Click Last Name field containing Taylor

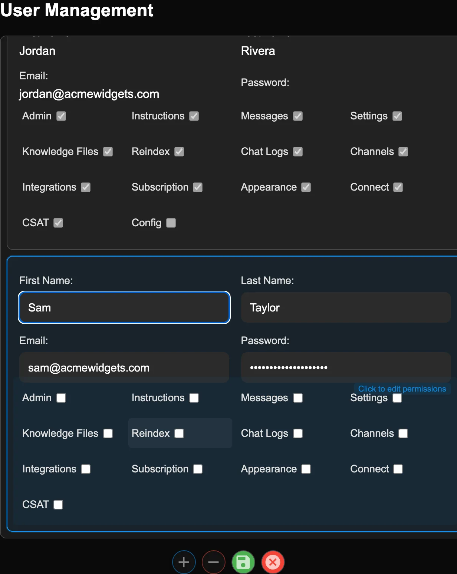tap(346, 307)
